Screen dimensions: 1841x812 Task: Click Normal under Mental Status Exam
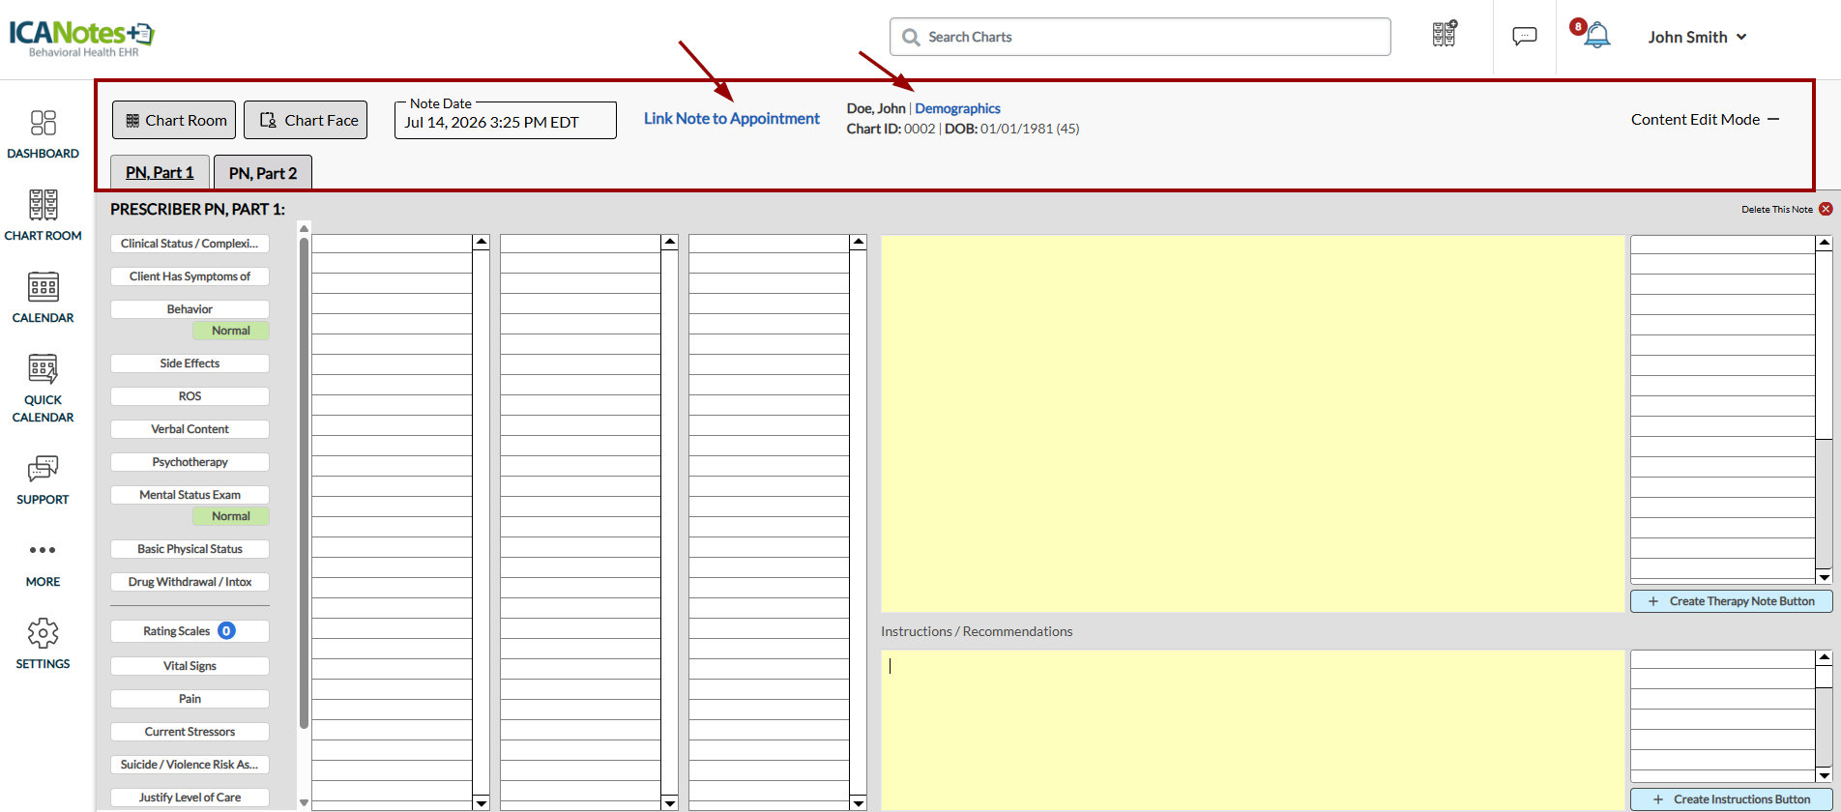(x=231, y=516)
